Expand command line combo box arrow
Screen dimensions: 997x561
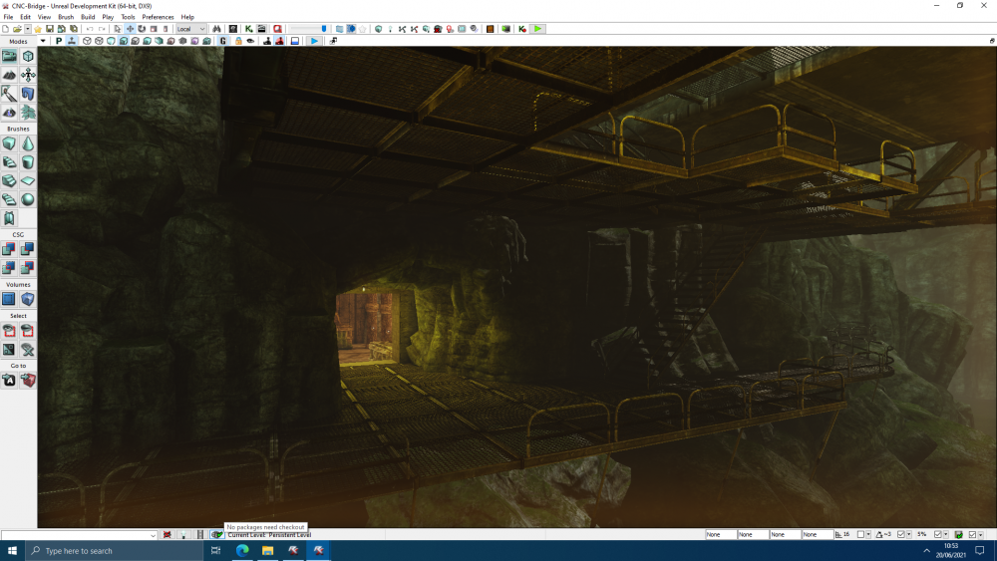coord(153,535)
